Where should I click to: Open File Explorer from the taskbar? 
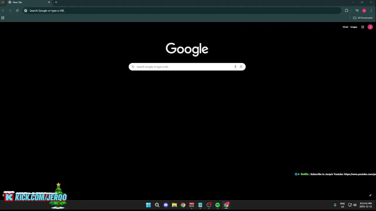pyautogui.click(x=174, y=205)
